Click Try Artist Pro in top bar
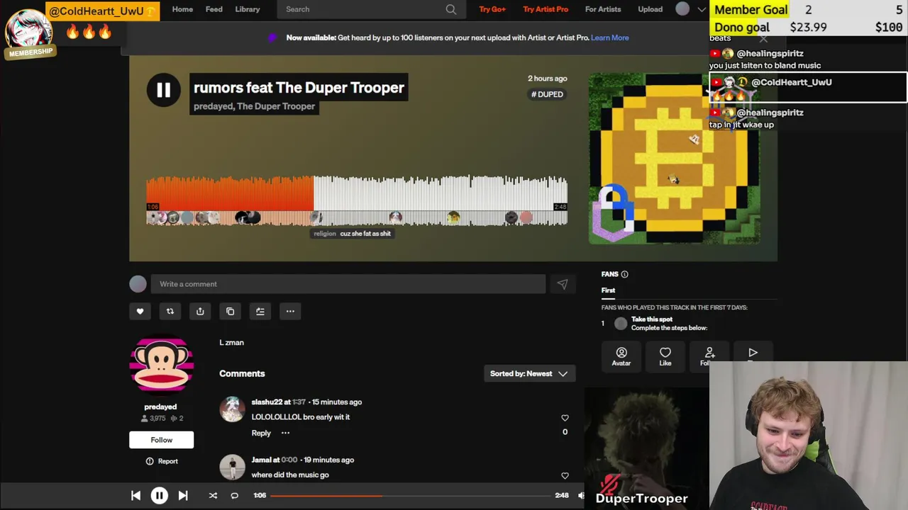 click(x=546, y=9)
